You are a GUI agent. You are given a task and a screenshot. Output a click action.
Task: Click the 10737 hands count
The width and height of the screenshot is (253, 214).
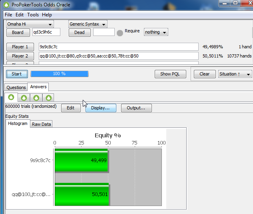point(239,56)
